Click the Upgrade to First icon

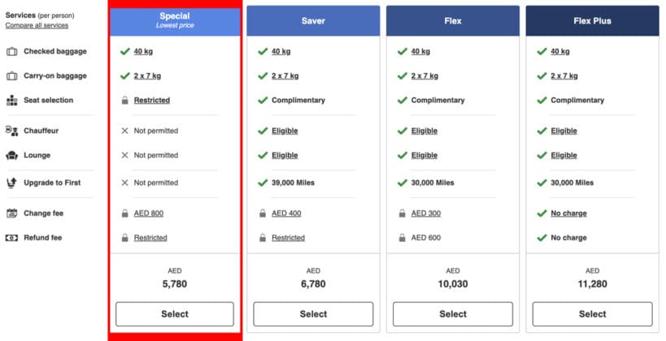pyautogui.click(x=12, y=183)
